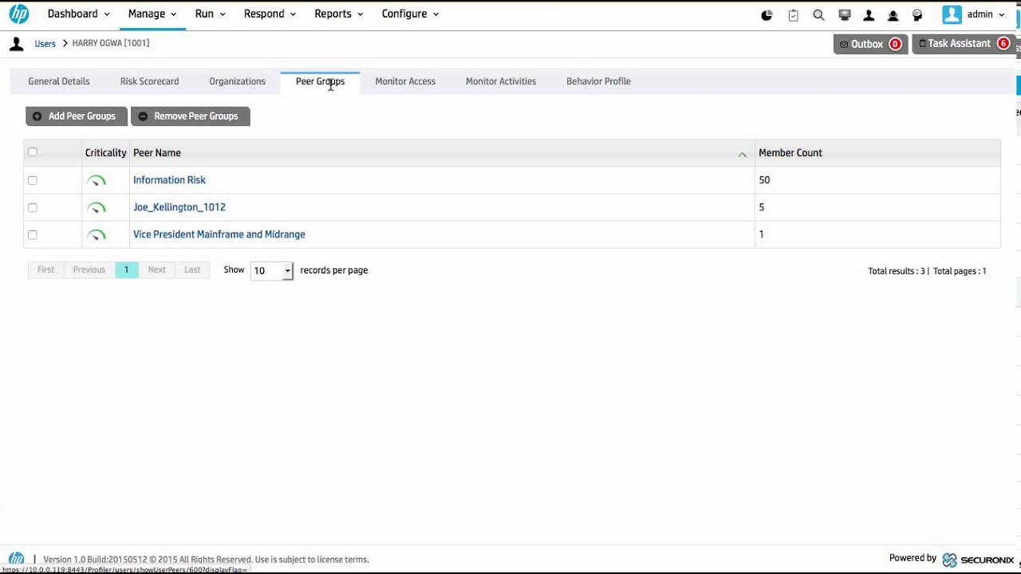1021x574 pixels.
Task: Switch to the Risk Scorecard tab
Action: 149,81
